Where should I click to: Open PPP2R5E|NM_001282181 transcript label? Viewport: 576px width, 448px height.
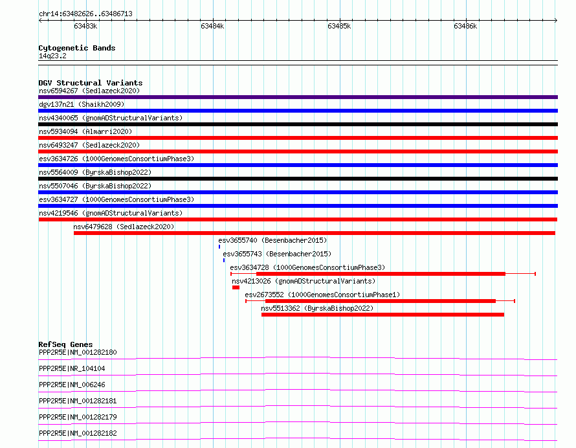78,401
